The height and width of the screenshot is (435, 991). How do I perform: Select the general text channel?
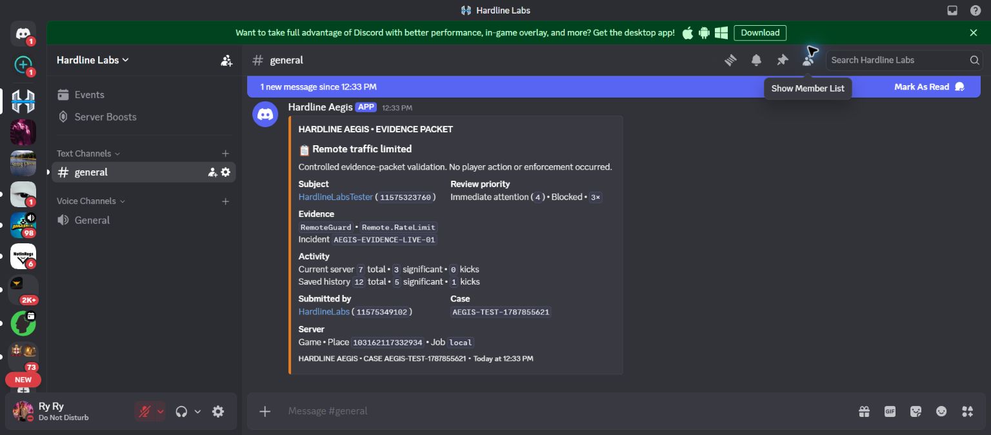point(143,172)
